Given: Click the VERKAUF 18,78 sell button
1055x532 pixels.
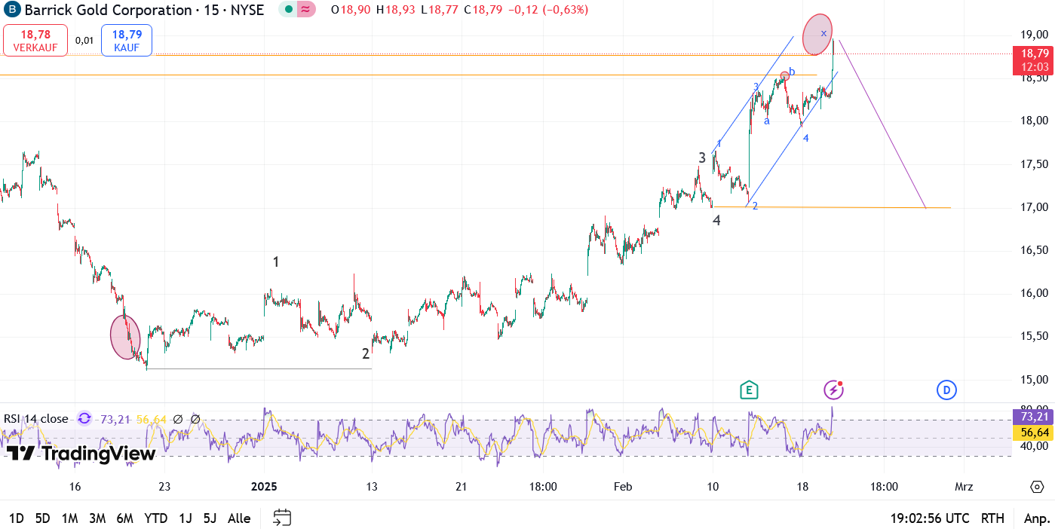Looking at the screenshot, I should (x=35, y=40).
